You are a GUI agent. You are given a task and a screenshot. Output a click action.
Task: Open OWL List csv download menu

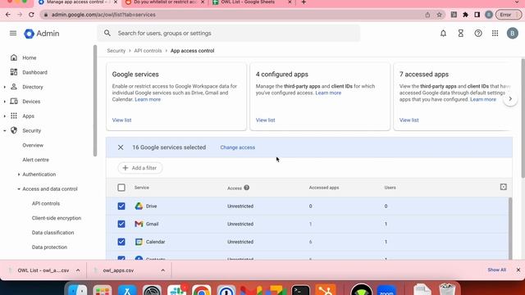[x=78, y=270]
